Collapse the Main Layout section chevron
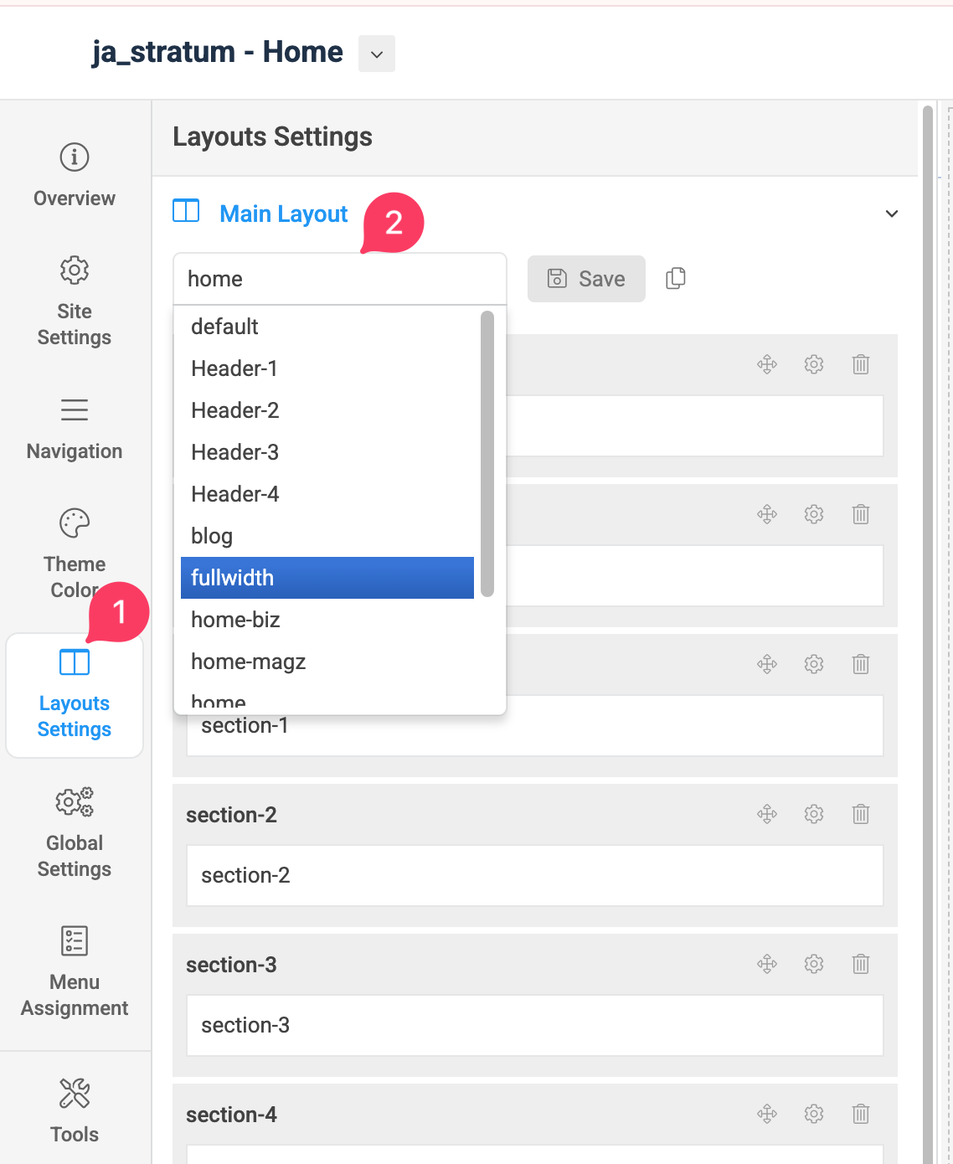The height and width of the screenshot is (1164, 953). click(892, 214)
